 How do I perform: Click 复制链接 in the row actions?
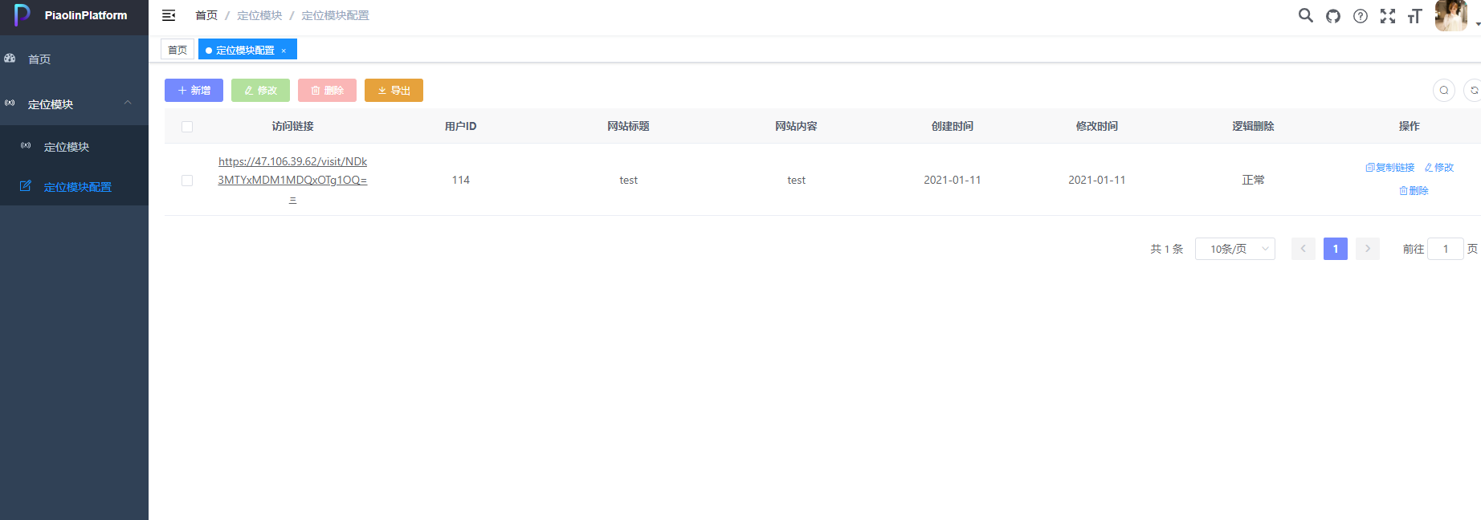(x=1390, y=168)
